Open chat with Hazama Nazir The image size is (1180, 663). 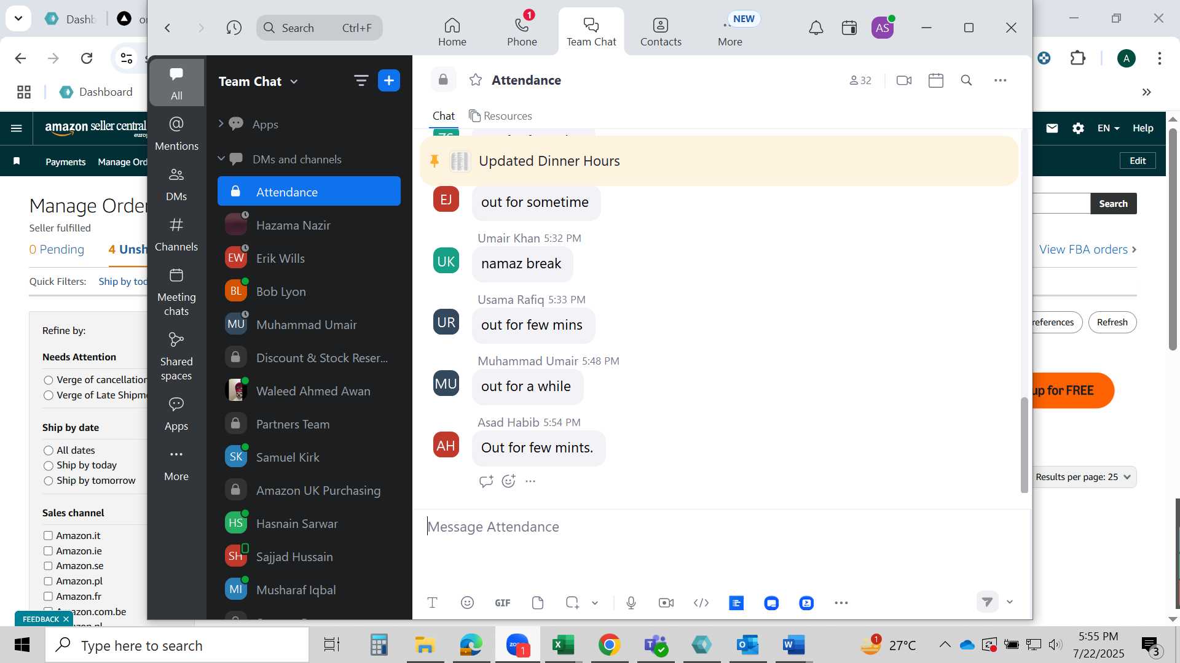(309, 225)
